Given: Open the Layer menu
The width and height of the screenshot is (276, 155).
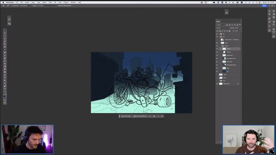Looking at the screenshot, I should pos(33,3).
